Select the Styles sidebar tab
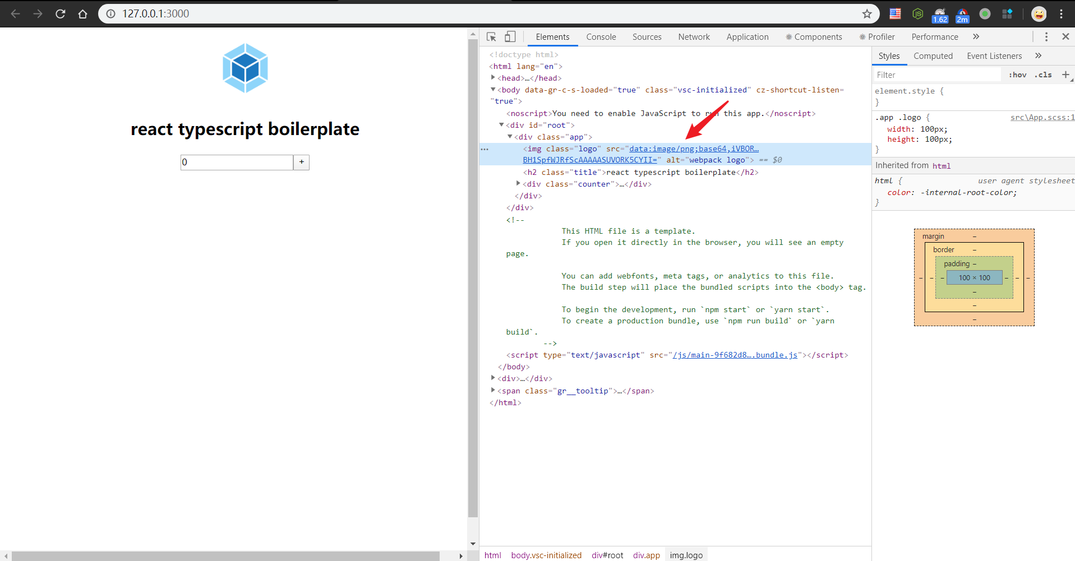This screenshot has width=1075, height=561. [x=889, y=56]
